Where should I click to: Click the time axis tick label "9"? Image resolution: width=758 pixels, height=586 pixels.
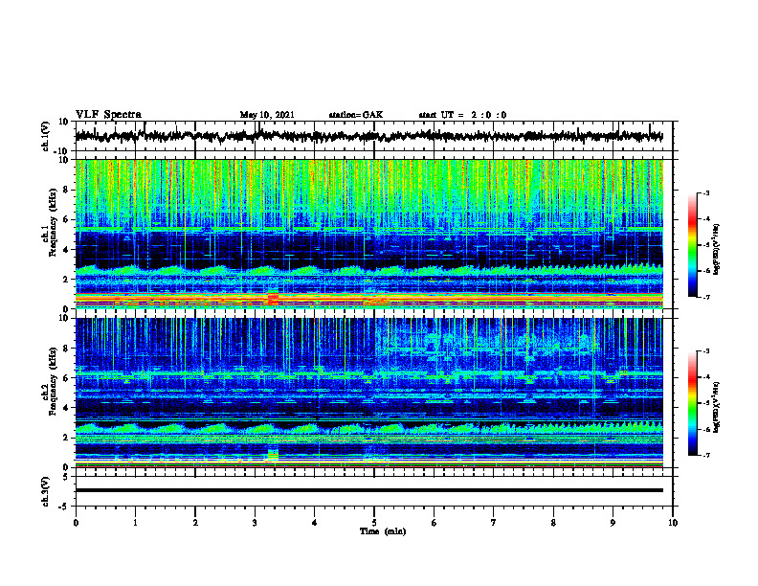point(613,523)
